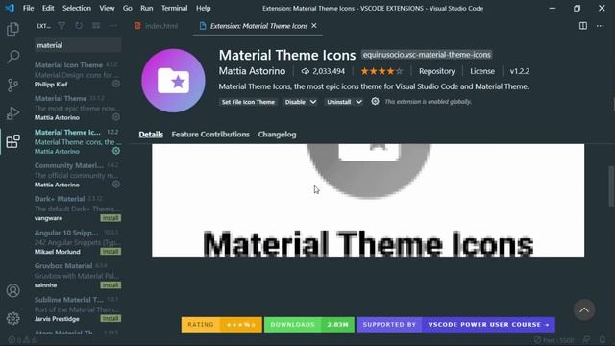
Task: Click the extension details vertical scrollbar
Action: click(611, 186)
